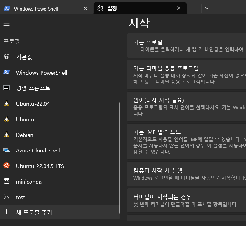This screenshot has height=226, width=246.
Task: Expand the 언어(다시 시작 필요) setting card
Action: tap(187, 107)
